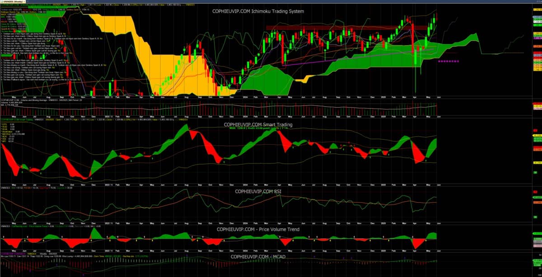This screenshot has height=277, width=542.
Task: Click the Tenkan-sen value readout in Ichimoku pane
Action: pyautogui.click(x=11, y=9)
